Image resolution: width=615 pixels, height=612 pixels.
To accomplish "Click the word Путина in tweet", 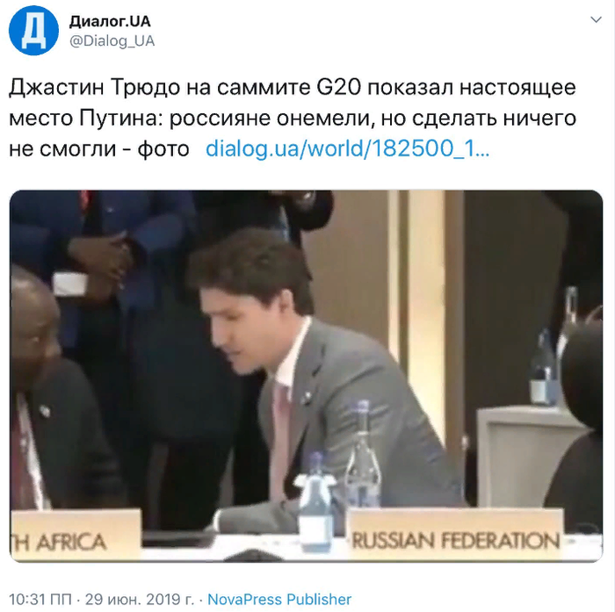I will coord(119,119).
